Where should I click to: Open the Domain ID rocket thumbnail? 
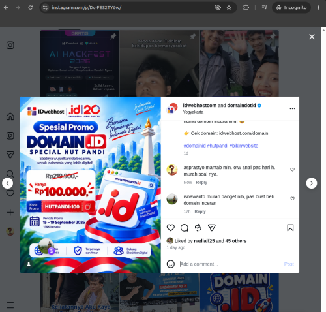coord(239,292)
